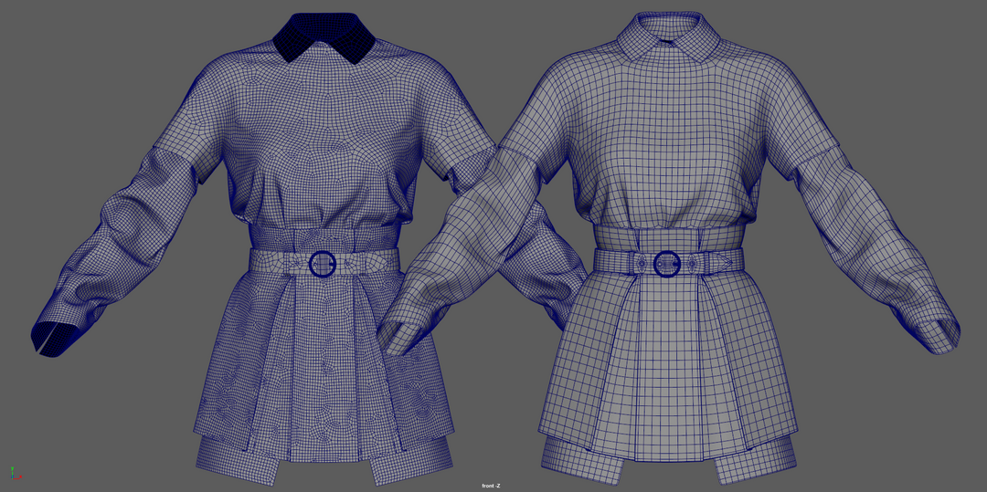Screen dimensions: 987x492
Task: Select the light collar of the low-poly garment
Action: (668, 36)
